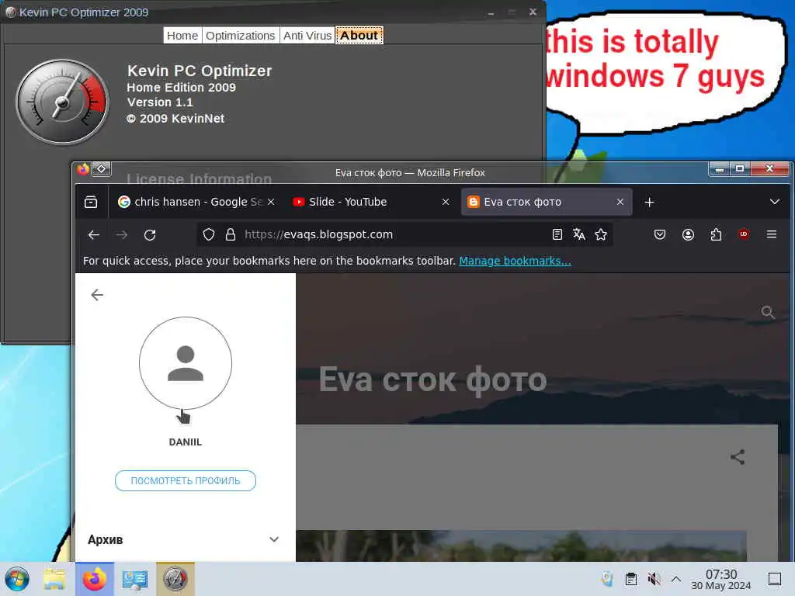The height and width of the screenshot is (596, 795).
Task: Click ПОСМОТРЕТЬ ПРОФИЛЬ button
Action: 186,480
